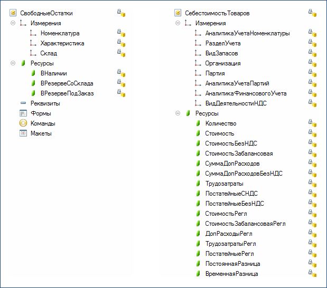Click the dimension axis icon of Склад
This screenshot has height=288, width=327.
coord(33,53)
